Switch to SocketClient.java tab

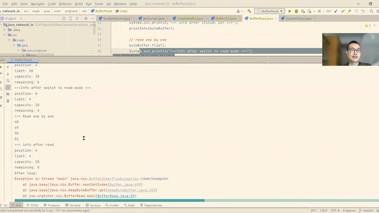298,18
